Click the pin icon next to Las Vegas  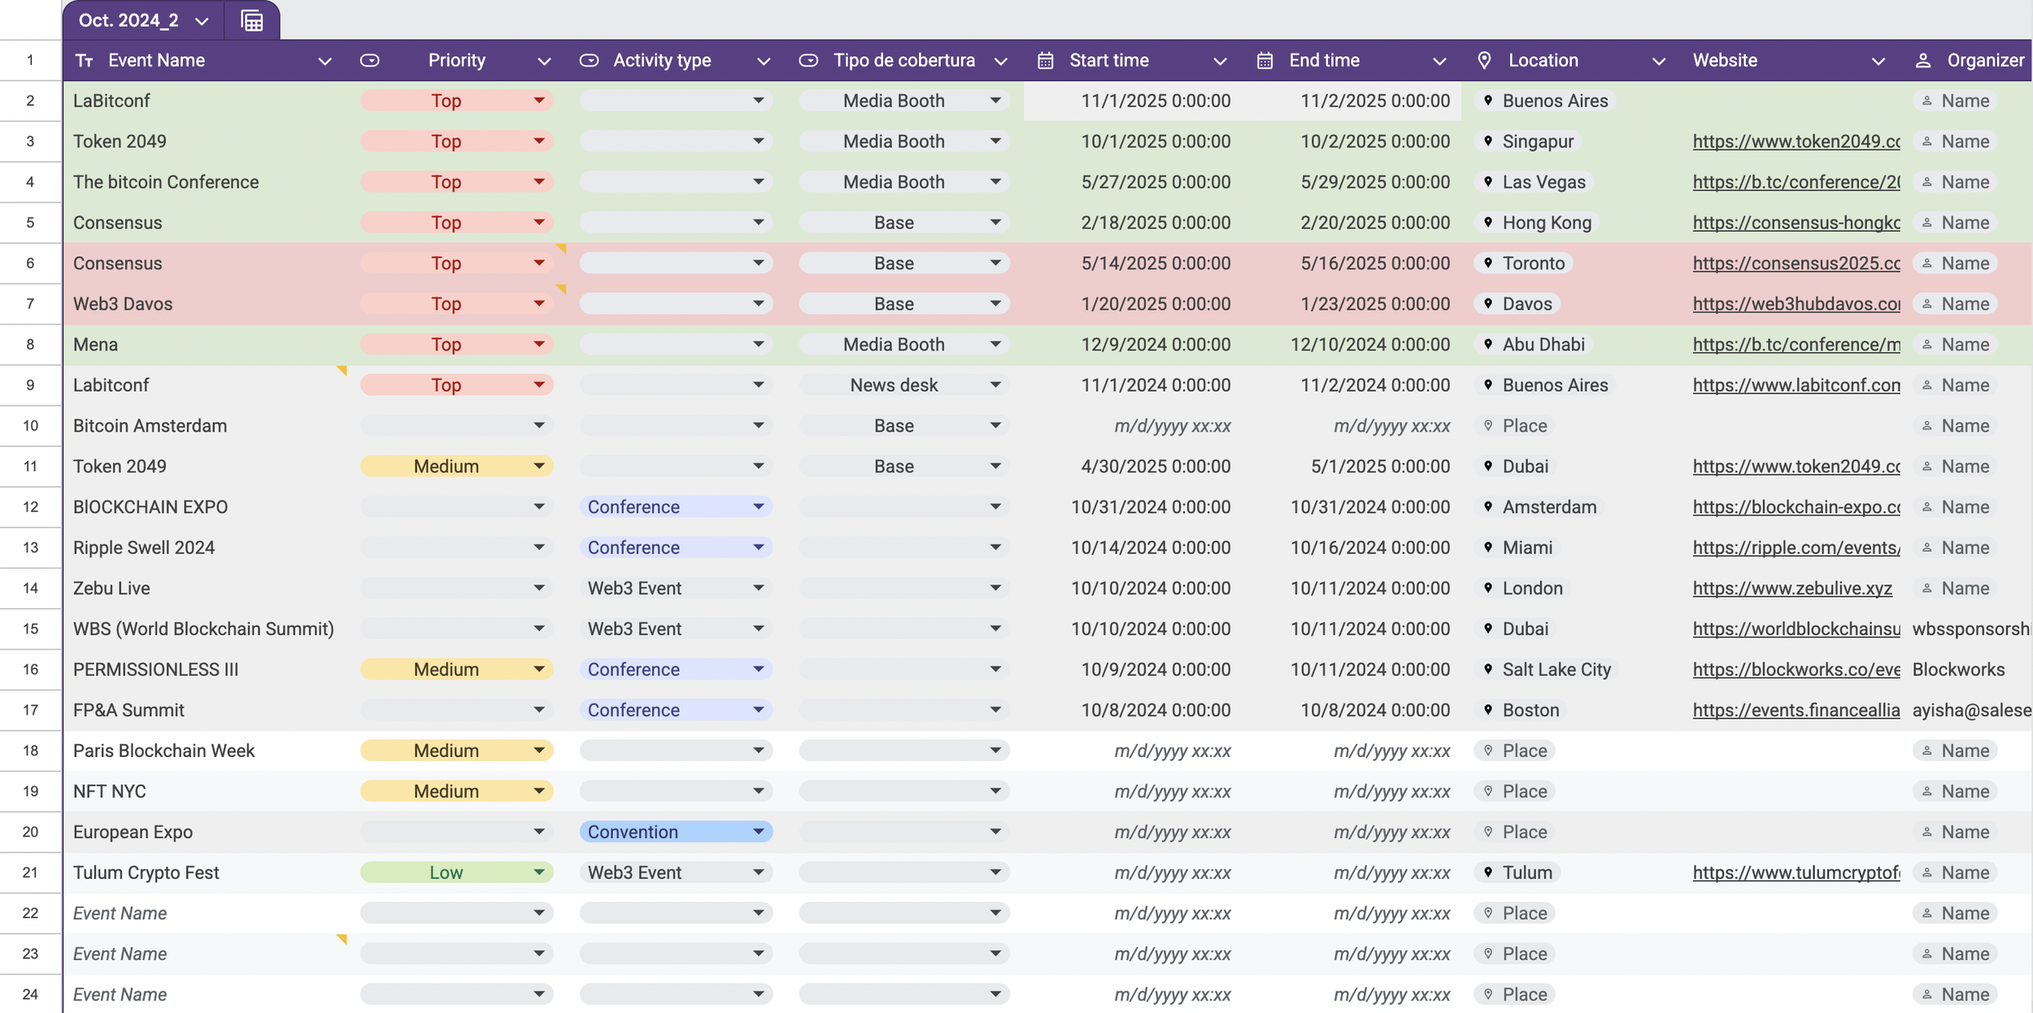[1488, 181]
